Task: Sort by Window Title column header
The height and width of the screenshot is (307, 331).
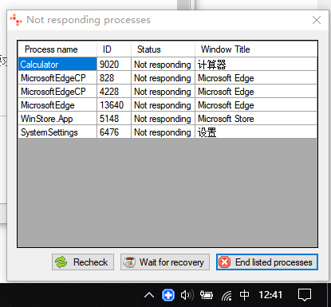Action: click(x=256, y=49)
